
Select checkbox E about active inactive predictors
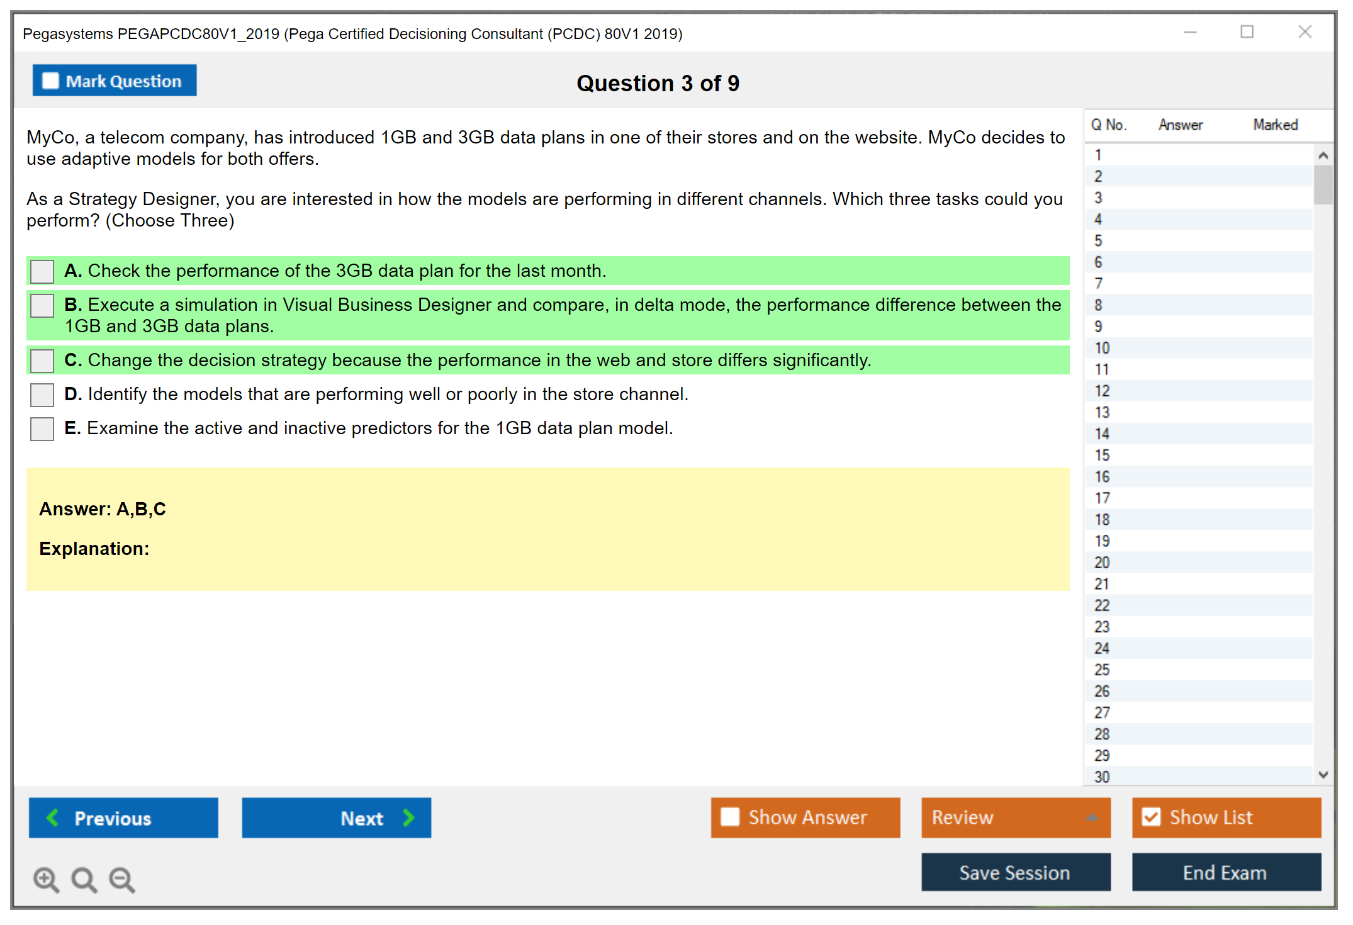tap(42, 429)
